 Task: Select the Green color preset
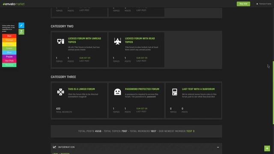[9, 48]
